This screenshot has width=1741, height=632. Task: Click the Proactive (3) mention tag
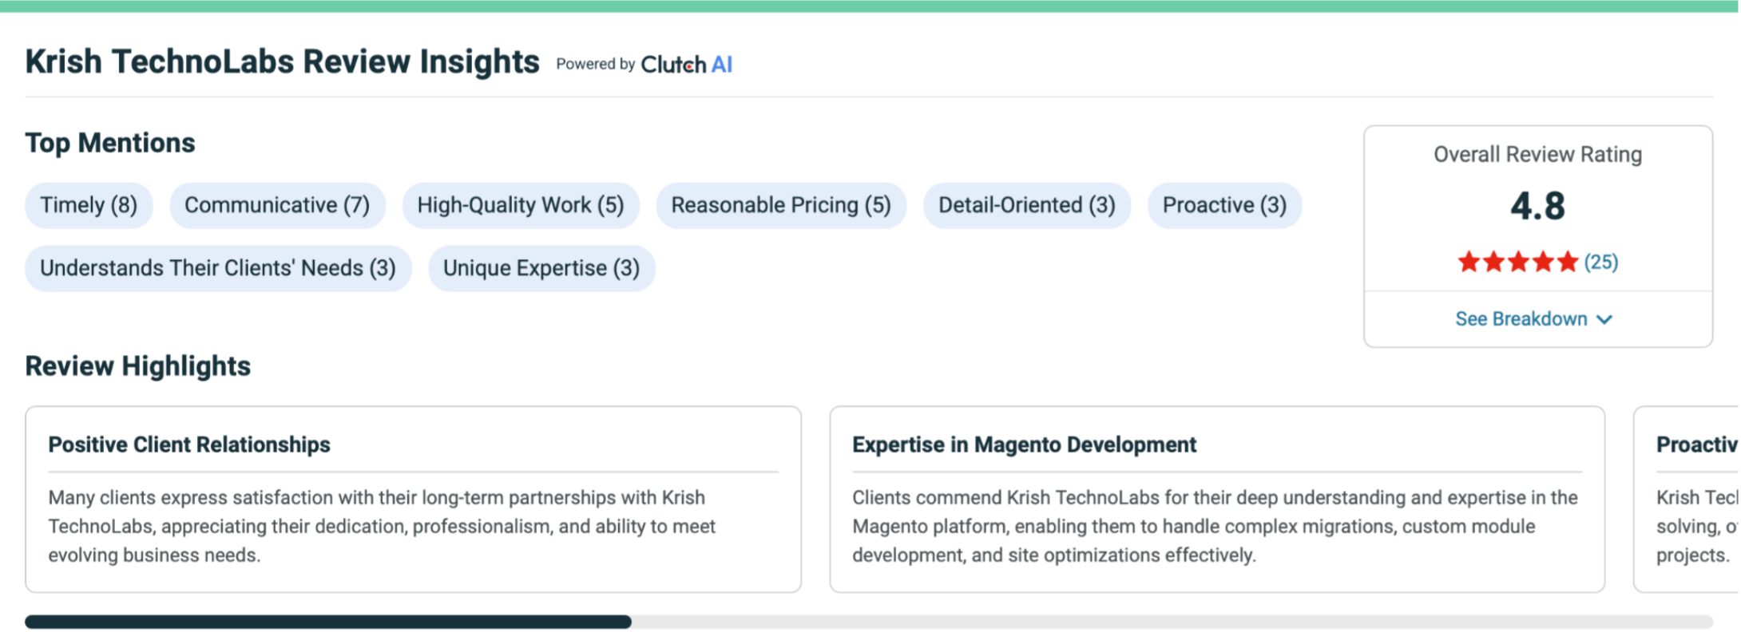coord(1224,205)
